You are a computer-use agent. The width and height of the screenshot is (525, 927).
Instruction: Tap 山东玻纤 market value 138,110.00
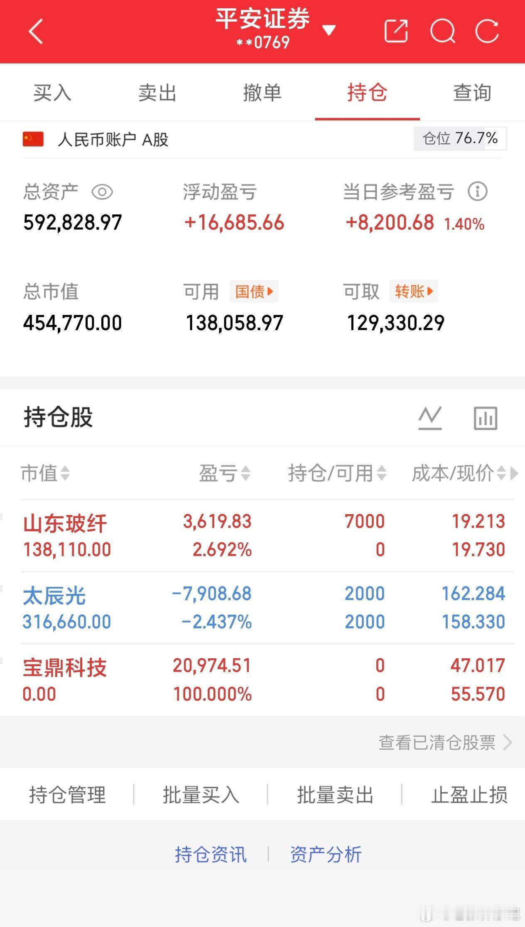coord(67,550)
